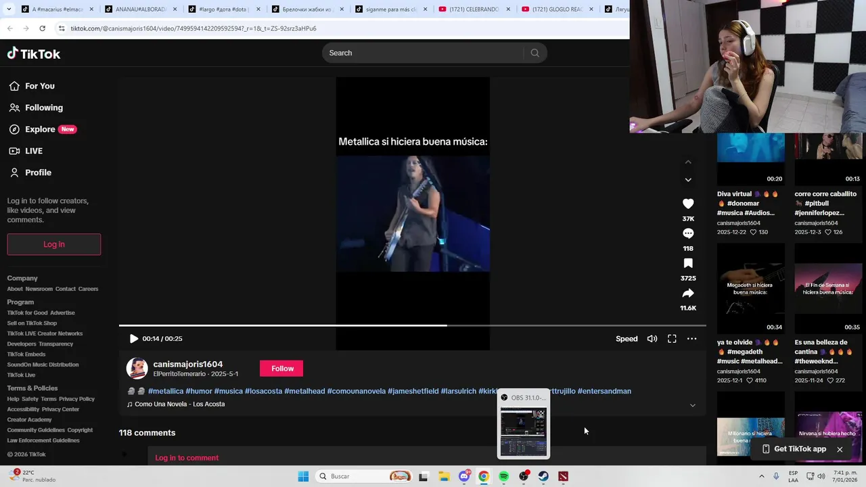This screenshot has height=487, width=866.
Task: Bookmark the video with favorites icon
Action: pos(688,263)
